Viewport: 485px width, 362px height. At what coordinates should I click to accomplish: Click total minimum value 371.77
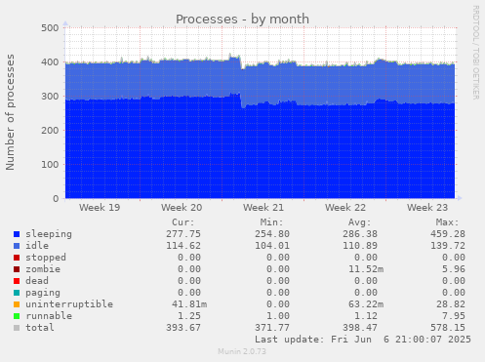click(x=272, y=328)
